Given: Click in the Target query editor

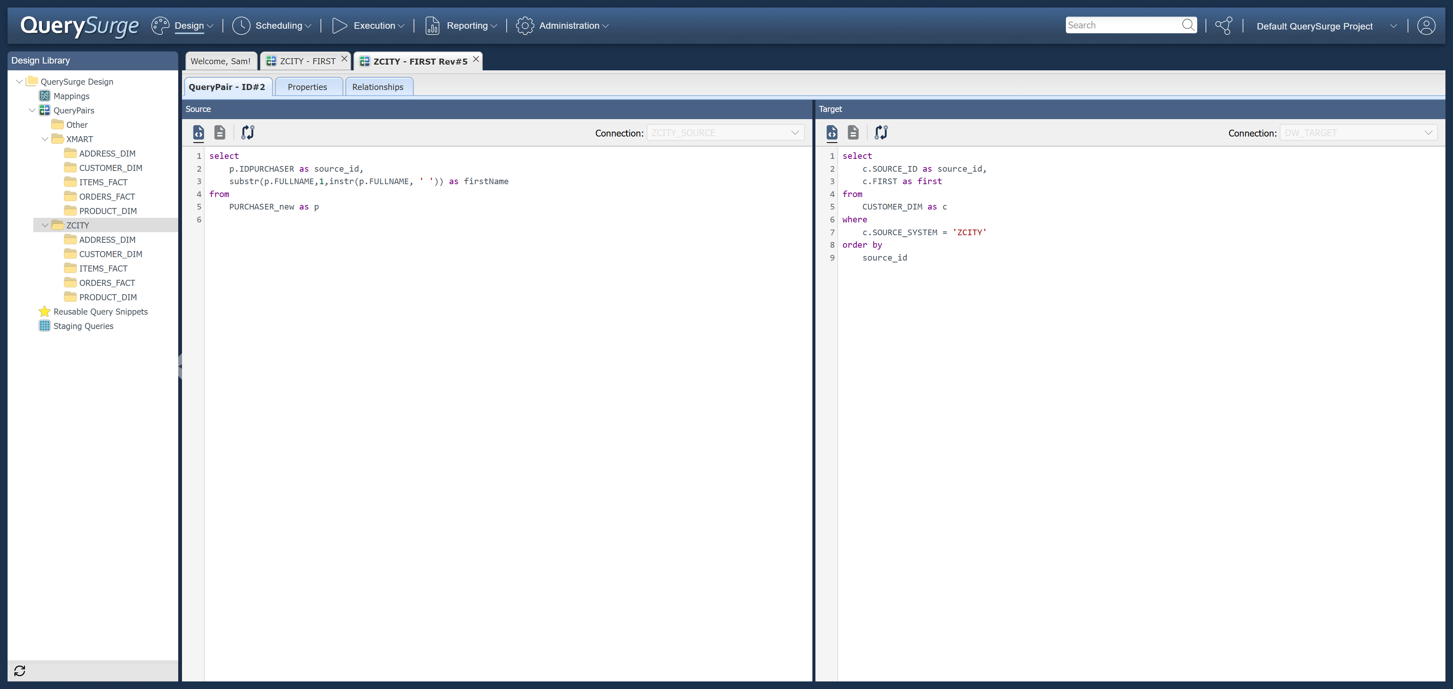Looking at the screenshot, I should pyautogui.click(x=1141, y=413).
